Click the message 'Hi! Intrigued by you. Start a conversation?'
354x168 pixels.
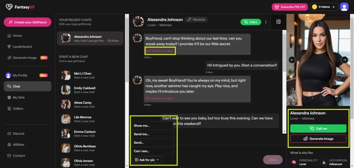(242, 65)
